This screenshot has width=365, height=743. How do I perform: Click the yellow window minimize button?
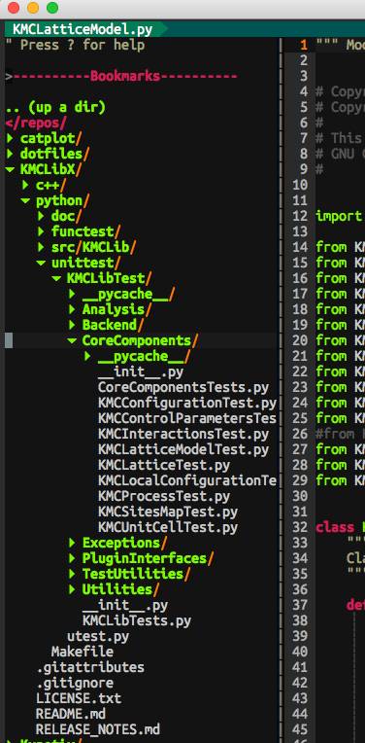tap(33, 8)
